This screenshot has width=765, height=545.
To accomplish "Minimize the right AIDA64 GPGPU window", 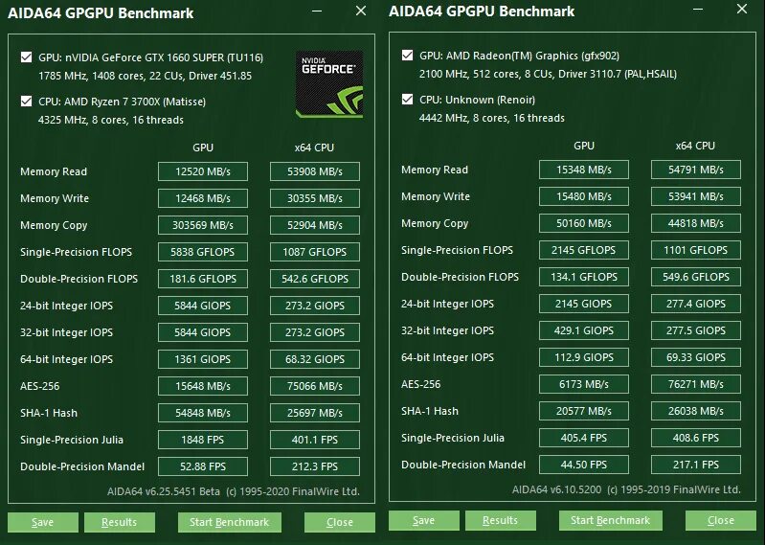I will click(698, 10).
